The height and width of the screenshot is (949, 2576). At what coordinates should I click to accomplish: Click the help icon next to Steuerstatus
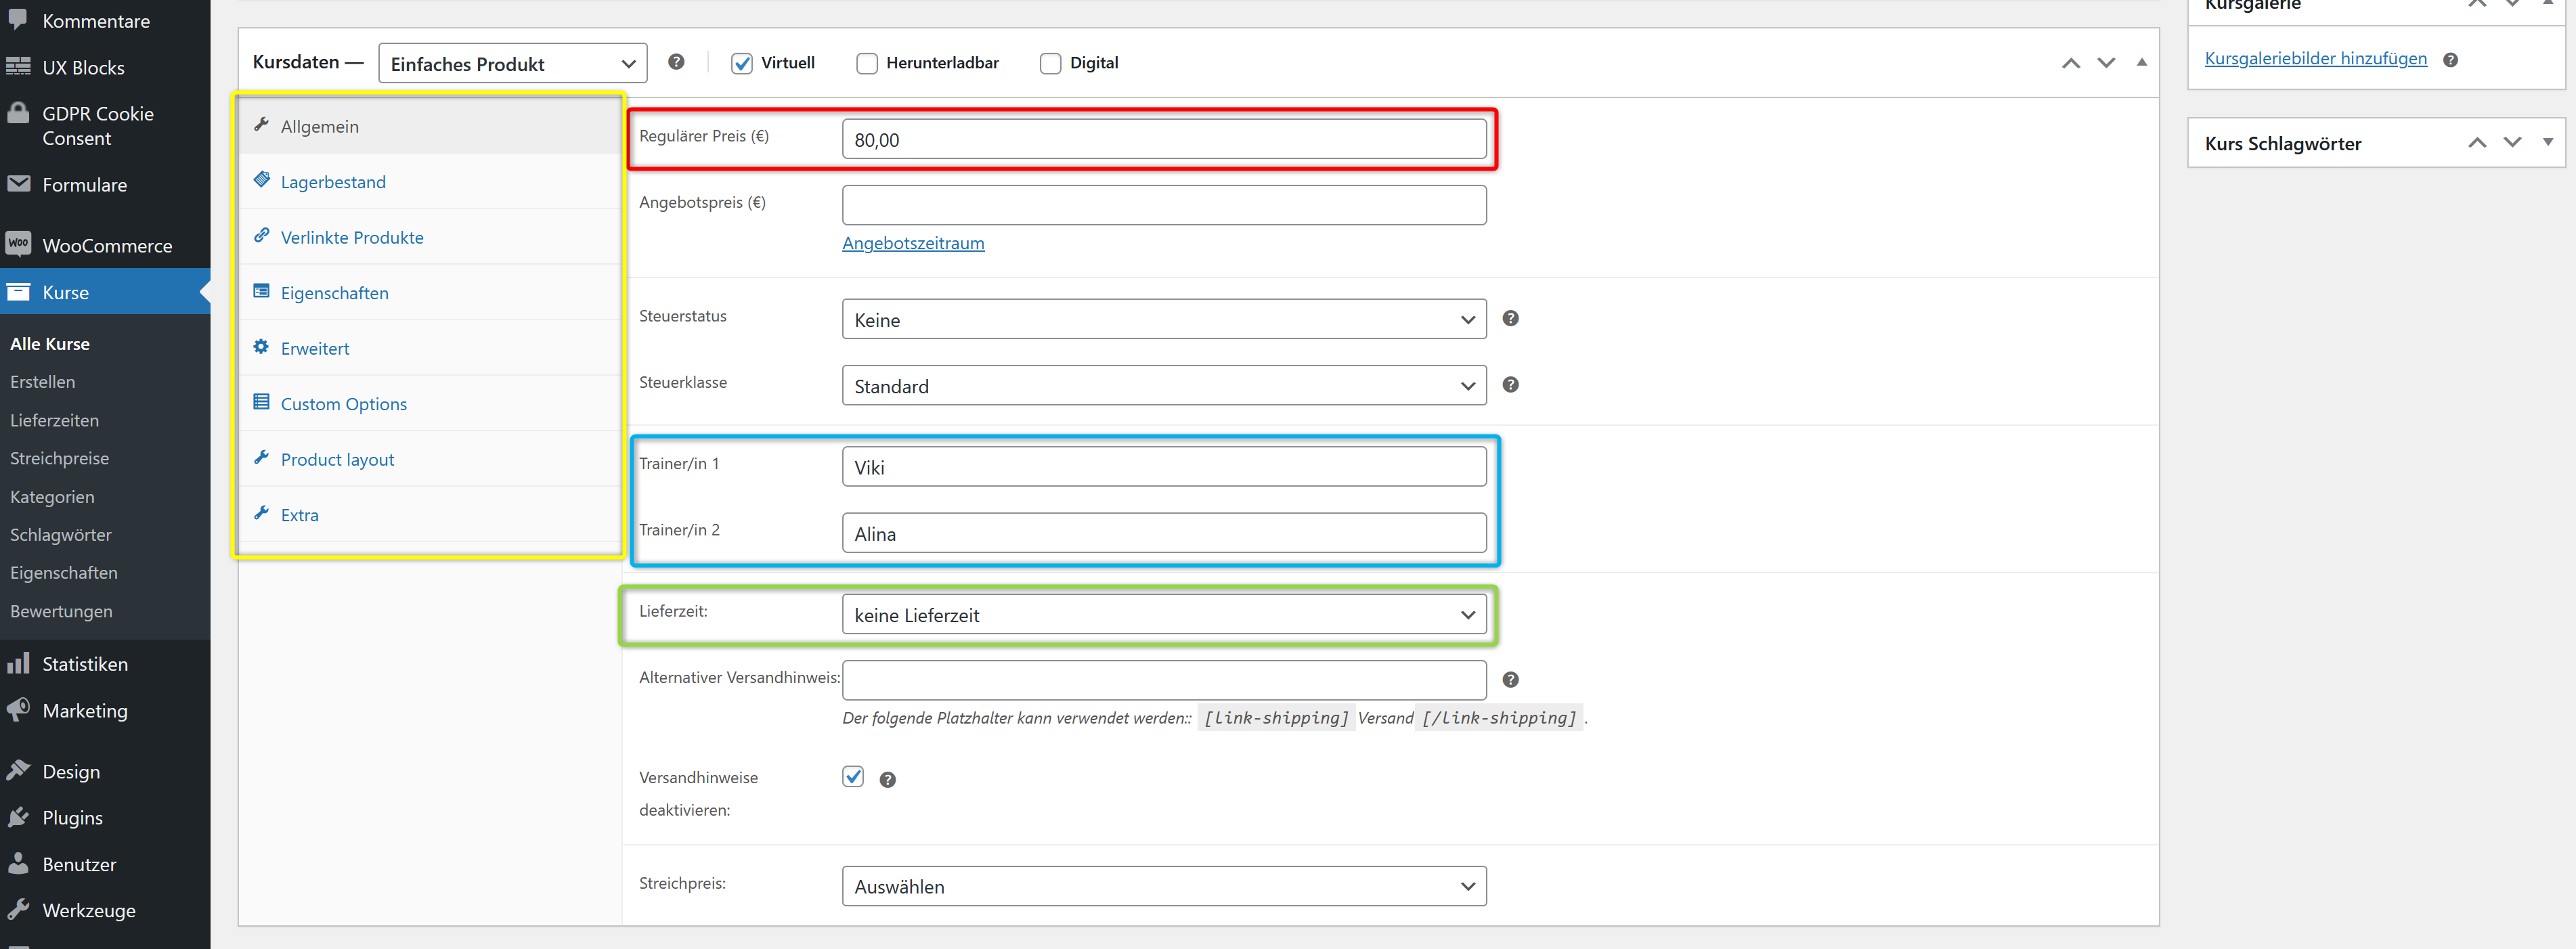click(1511, 318)
